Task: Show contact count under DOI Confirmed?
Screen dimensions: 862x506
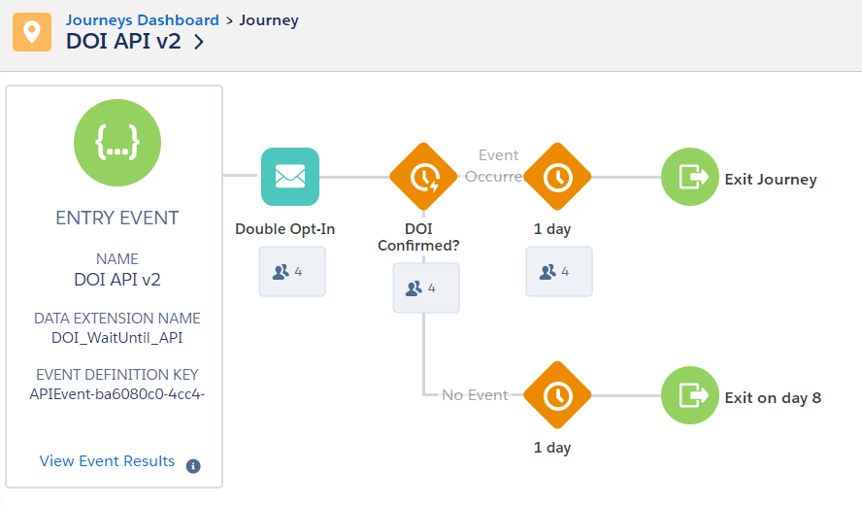Action: point(426,288)
